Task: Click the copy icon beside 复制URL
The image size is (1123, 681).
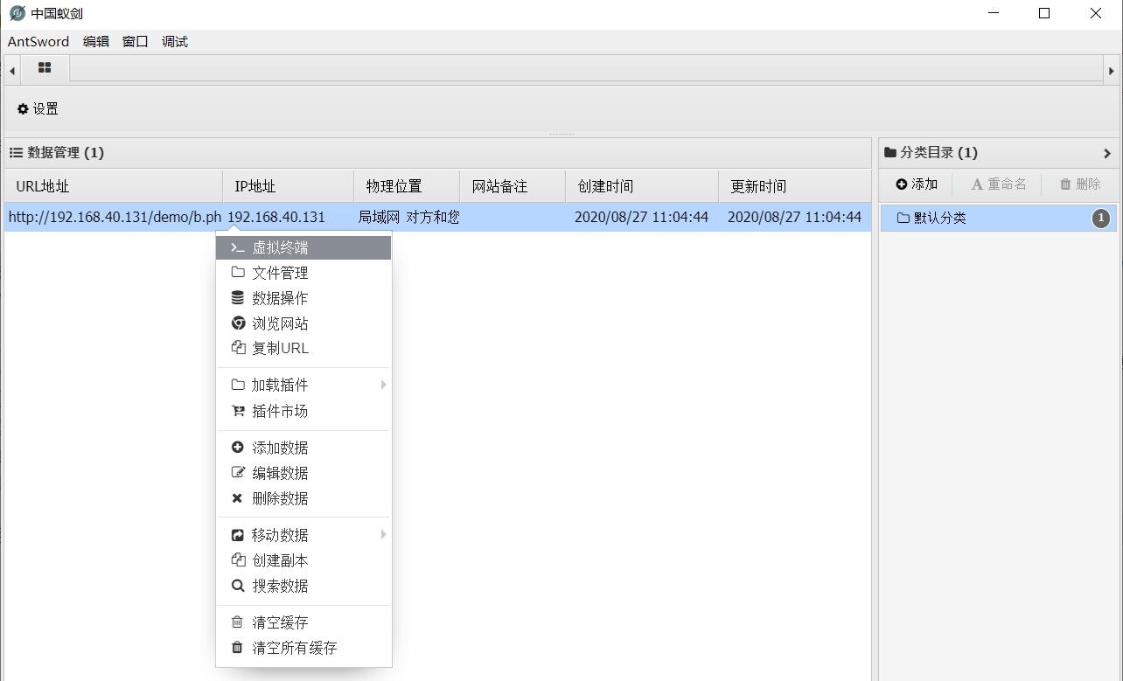Action: (x=238, y=348)
